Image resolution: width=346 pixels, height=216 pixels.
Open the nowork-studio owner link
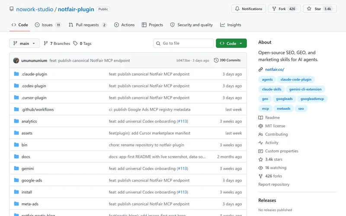35,9
